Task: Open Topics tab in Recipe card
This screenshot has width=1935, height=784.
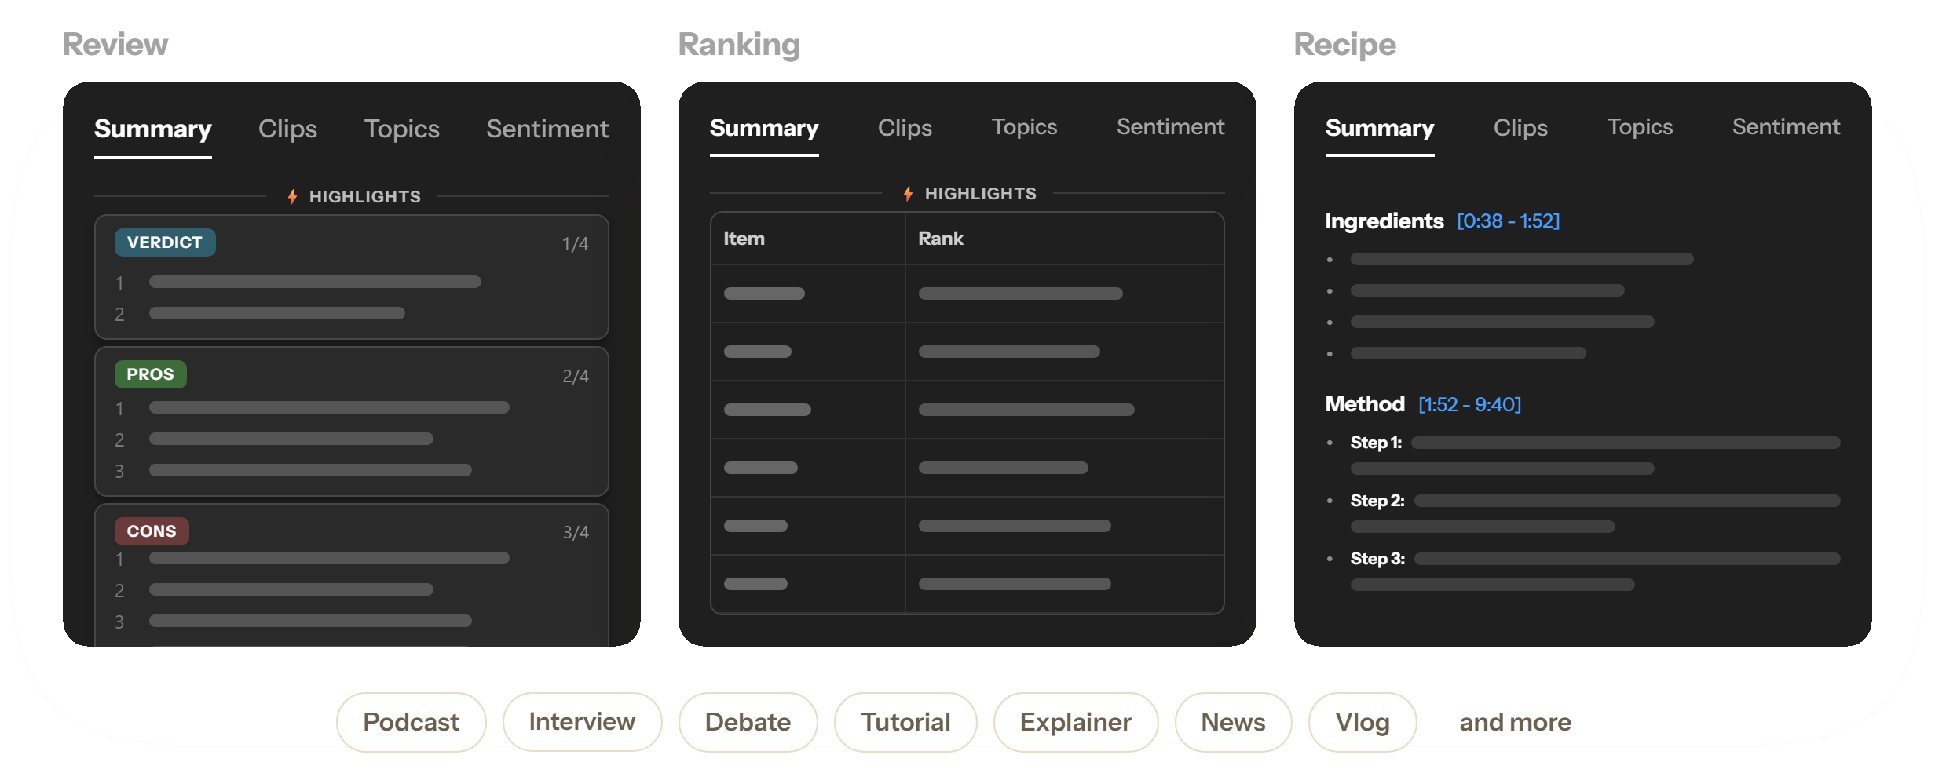Action: pyautogui.click(x=1640, y=127)
